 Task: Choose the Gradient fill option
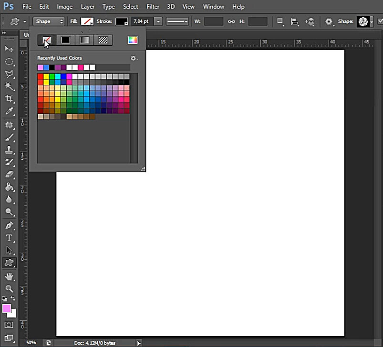(84, 40)
